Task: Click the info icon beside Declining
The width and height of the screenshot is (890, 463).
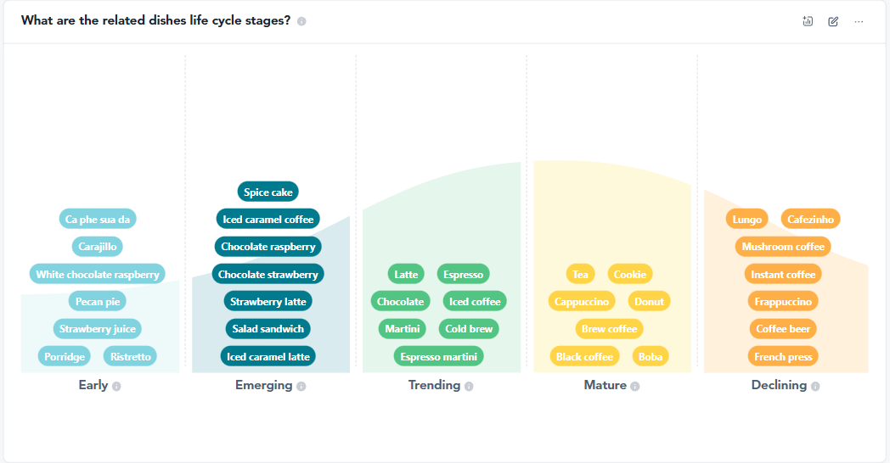Action: coord(815,386)
